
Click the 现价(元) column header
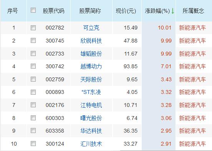[126, 11]
